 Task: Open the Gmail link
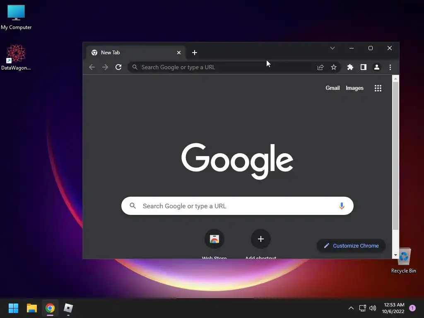click(332, 88)
